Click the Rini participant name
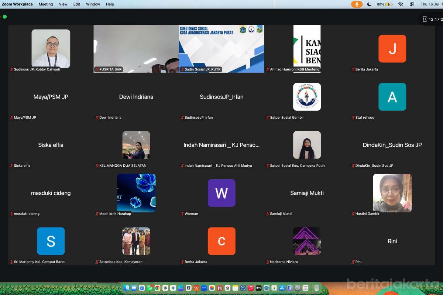Viewport: 443px width, 295px height. pos(392,241)
